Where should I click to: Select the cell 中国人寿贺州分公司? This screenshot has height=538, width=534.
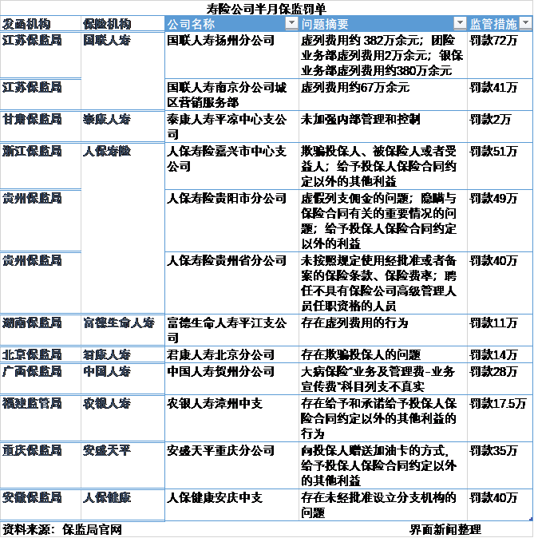pyautogui.click(x=231, y=379)
